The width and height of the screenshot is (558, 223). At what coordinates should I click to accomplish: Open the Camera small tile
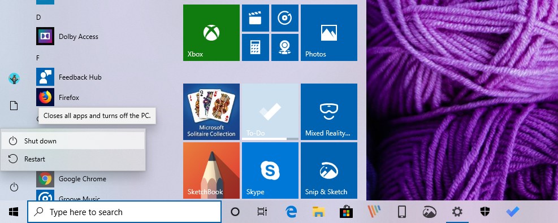coord(285,47)
